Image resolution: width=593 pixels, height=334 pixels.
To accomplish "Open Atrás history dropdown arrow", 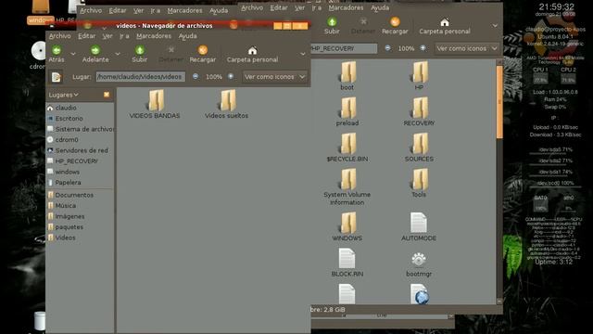I will pyautogui.click(x=73, y=54).
